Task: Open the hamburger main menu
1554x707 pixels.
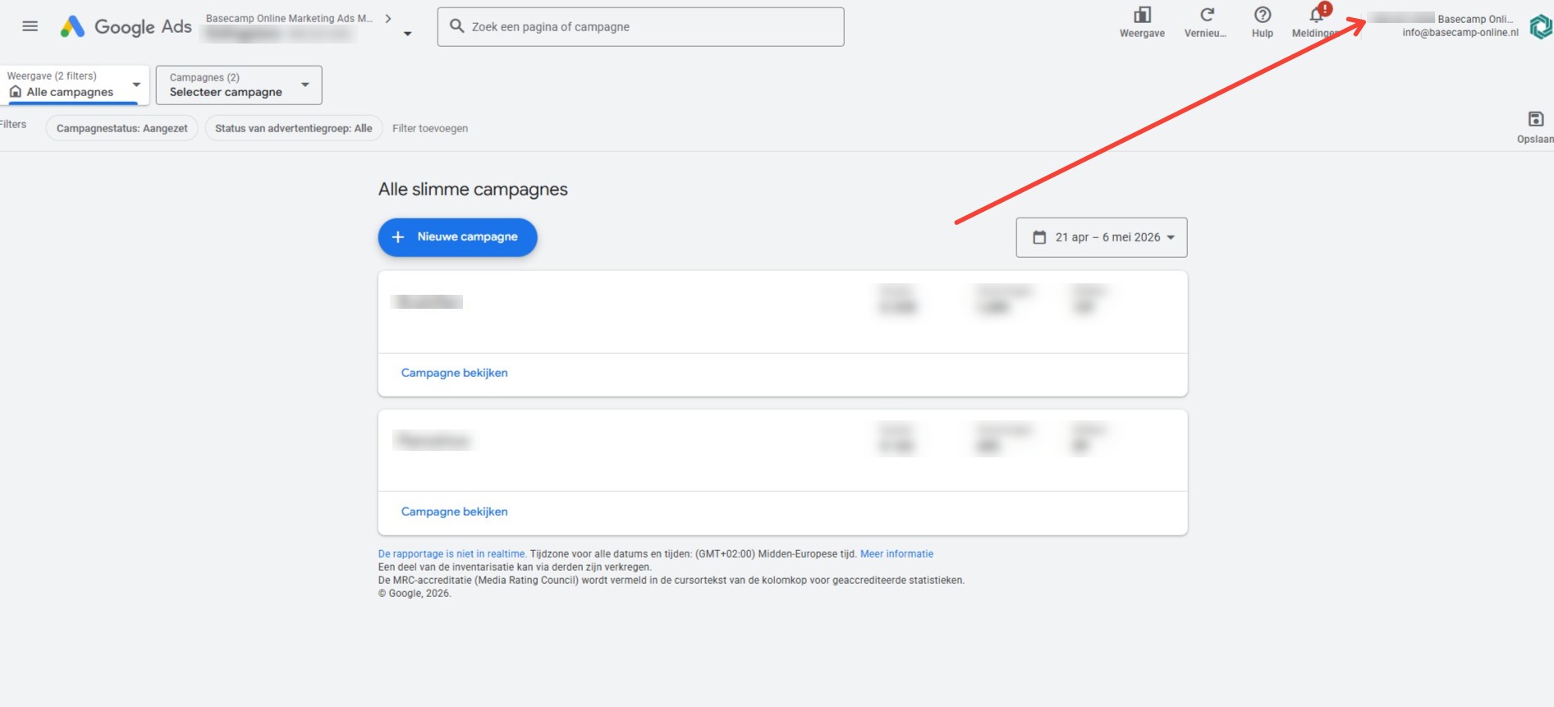Action: (30, 26)
